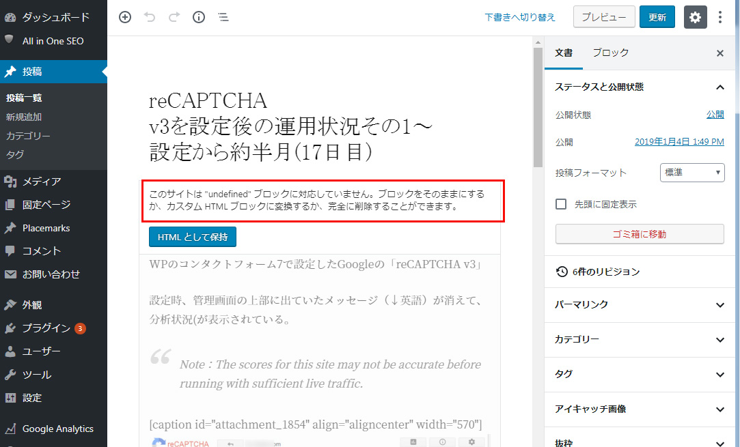Open 投稿一覧 in the admin menu
Image resolution: width=740 pixels, height=447 pixels.
[24, 98]
